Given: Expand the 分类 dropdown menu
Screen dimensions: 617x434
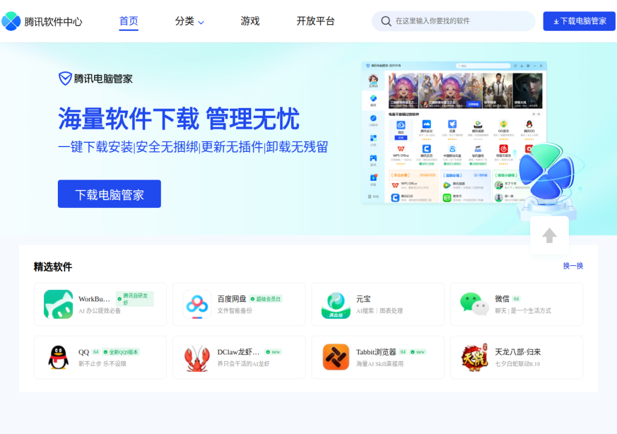Looking at the screenshot, I should click(189, 21).
